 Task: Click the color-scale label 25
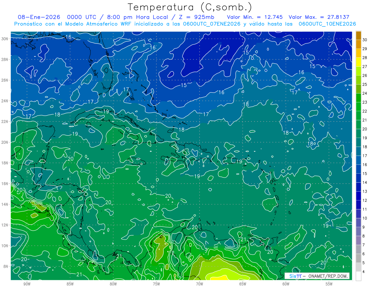pos(365,84)
